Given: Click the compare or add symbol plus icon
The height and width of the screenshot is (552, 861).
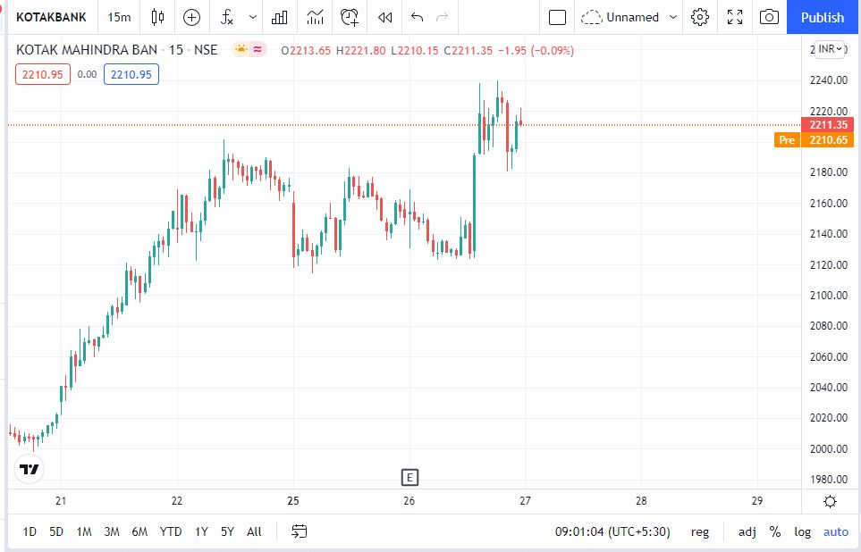Looking at the screenshot, I should (x=191, y=17).
